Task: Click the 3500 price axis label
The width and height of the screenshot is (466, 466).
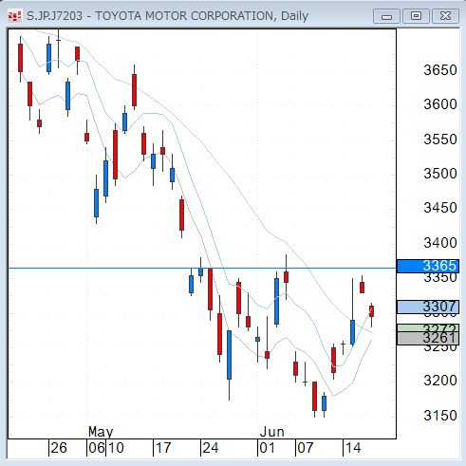Action: 440,174
